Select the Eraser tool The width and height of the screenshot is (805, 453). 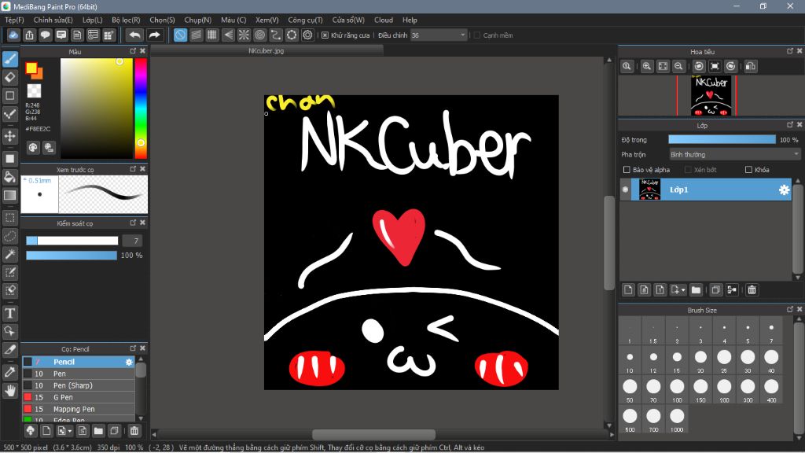click(9, 78)
